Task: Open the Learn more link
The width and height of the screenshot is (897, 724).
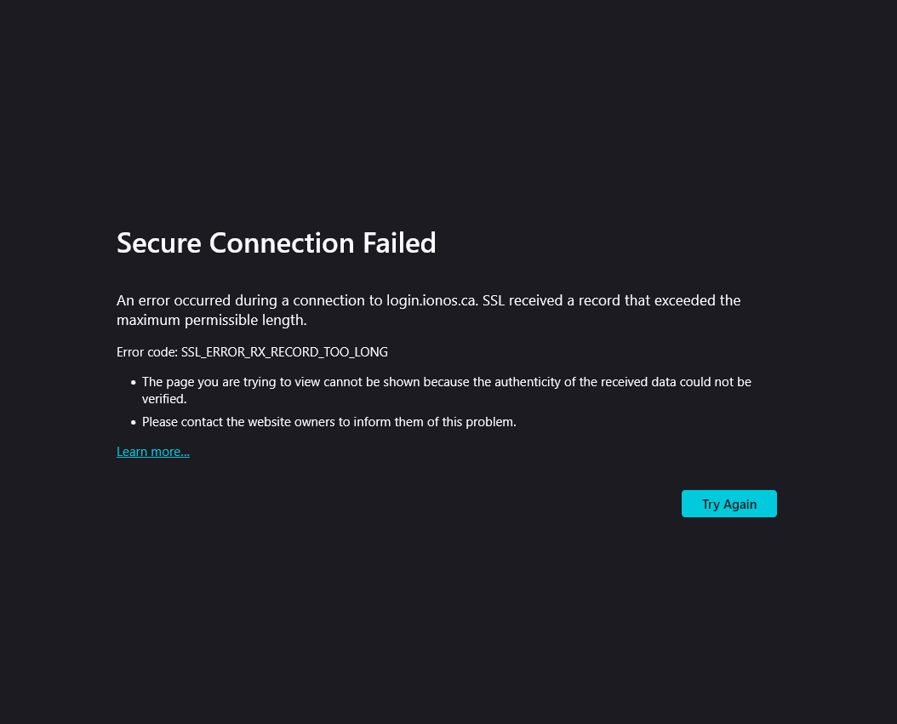Action: pyautogui.click(x=153, y=452)
